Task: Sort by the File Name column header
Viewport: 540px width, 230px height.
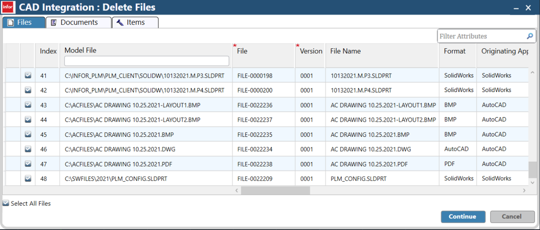Action: pos(345,51)
